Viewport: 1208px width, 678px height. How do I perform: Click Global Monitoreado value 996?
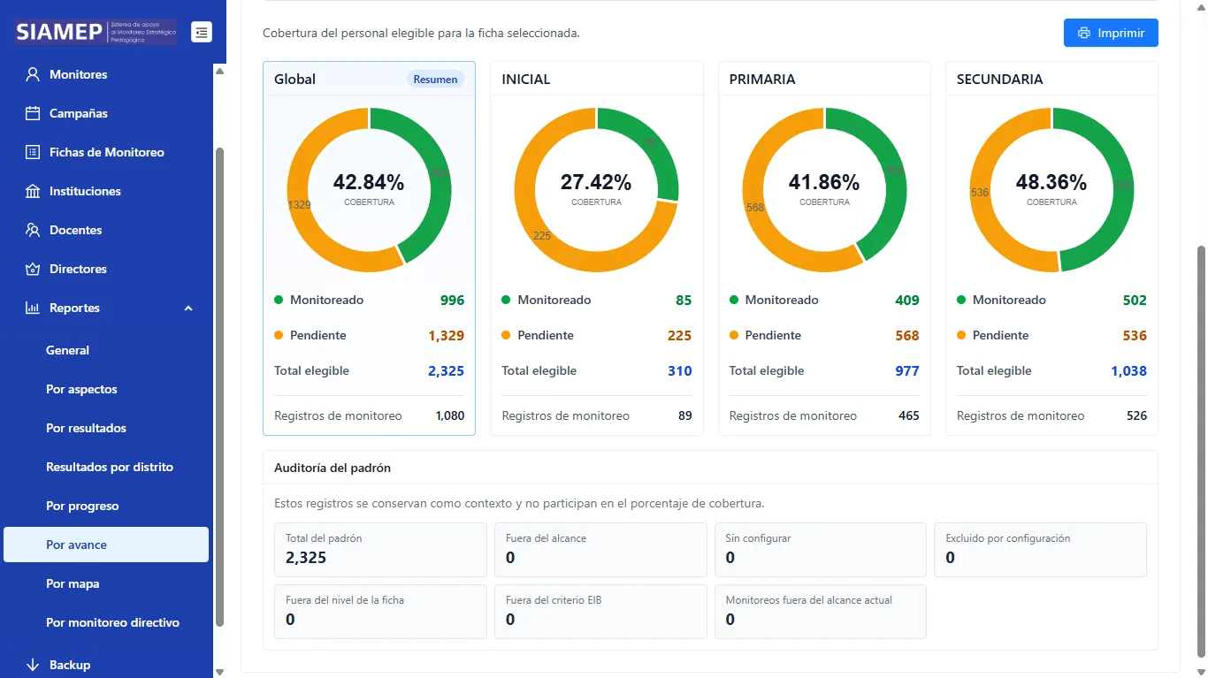(452, 300)
